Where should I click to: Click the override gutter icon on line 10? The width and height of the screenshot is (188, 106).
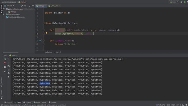[41, 41]
